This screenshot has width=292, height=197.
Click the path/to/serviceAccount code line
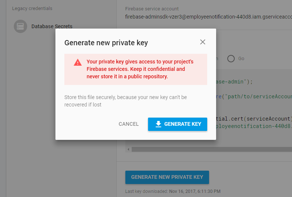[x=254, y=96]
